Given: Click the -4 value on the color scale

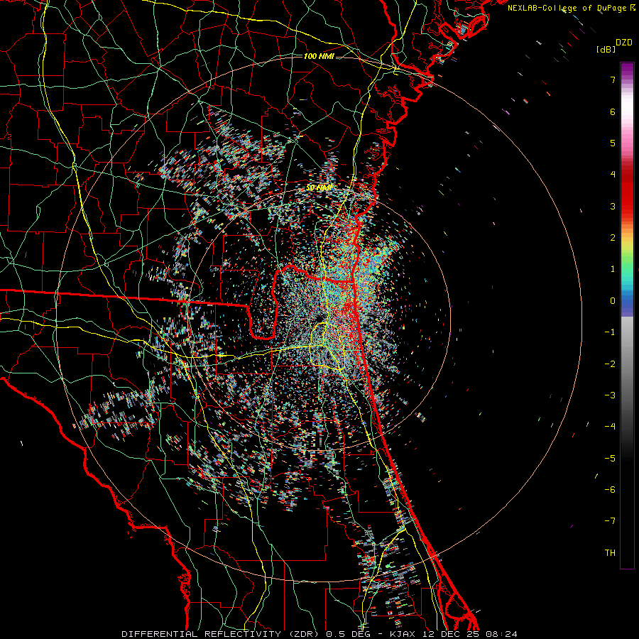Looking at the screenshot, I should coord(610,427).
